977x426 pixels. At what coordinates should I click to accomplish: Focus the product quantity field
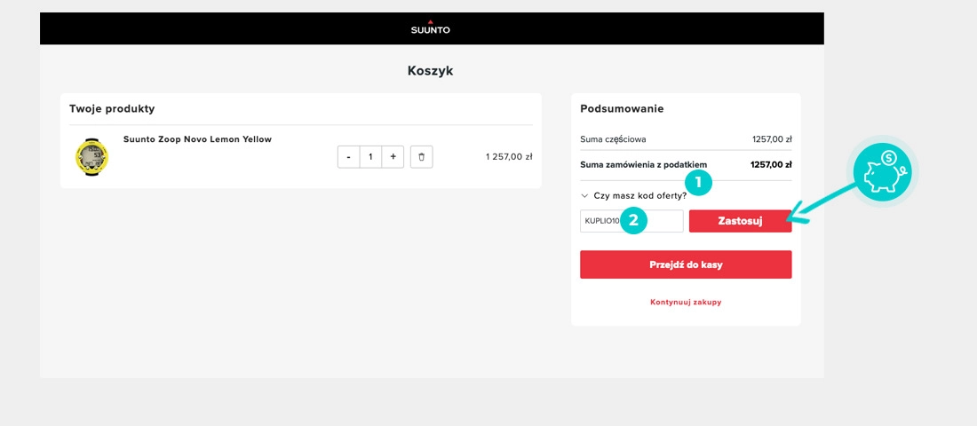tap(370, 157)
